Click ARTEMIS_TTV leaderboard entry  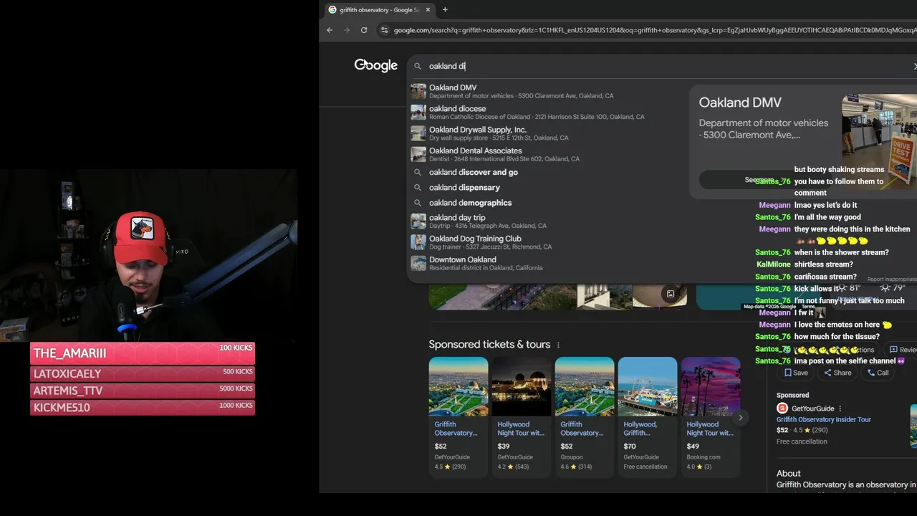pos(143,391)
